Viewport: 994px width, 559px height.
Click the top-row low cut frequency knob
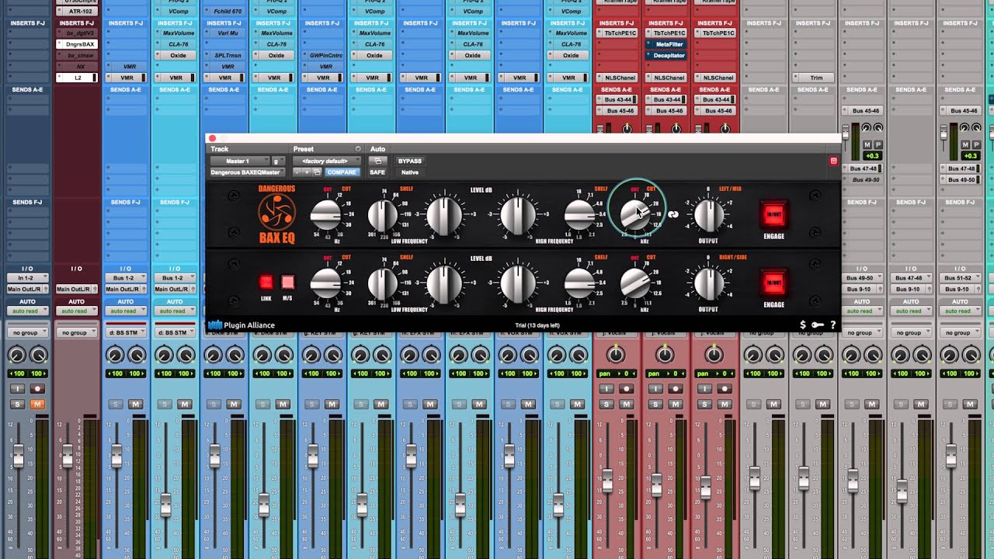[x=325, y=214]
